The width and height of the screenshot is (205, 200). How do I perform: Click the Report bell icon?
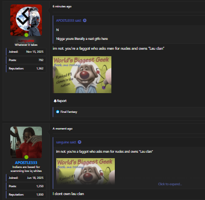pos(55,101)
